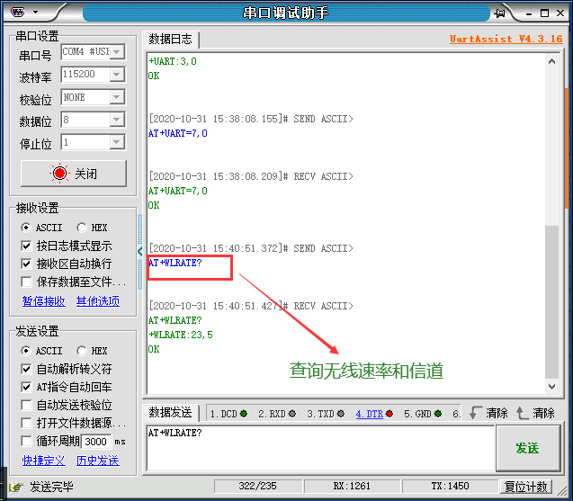The image size is (573, 501).
Task: Pin the window with the pushpin icon
Action: pyautogui.click(x=499, y=13)
